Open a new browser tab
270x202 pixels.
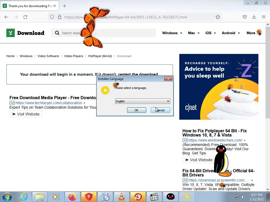point(64,6)
